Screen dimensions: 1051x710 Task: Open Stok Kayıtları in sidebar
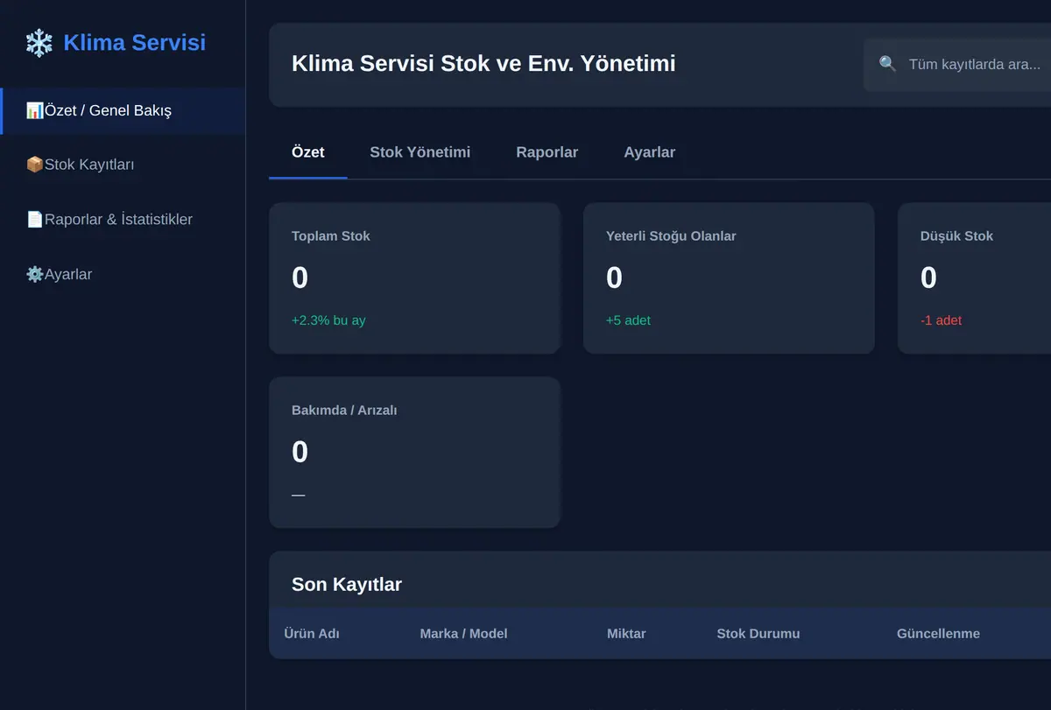123,165
